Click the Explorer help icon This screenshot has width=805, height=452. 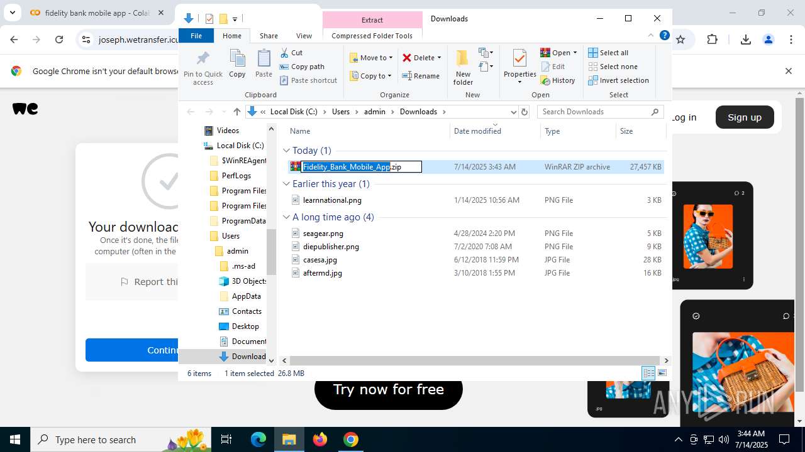click(x=664, y=36)
